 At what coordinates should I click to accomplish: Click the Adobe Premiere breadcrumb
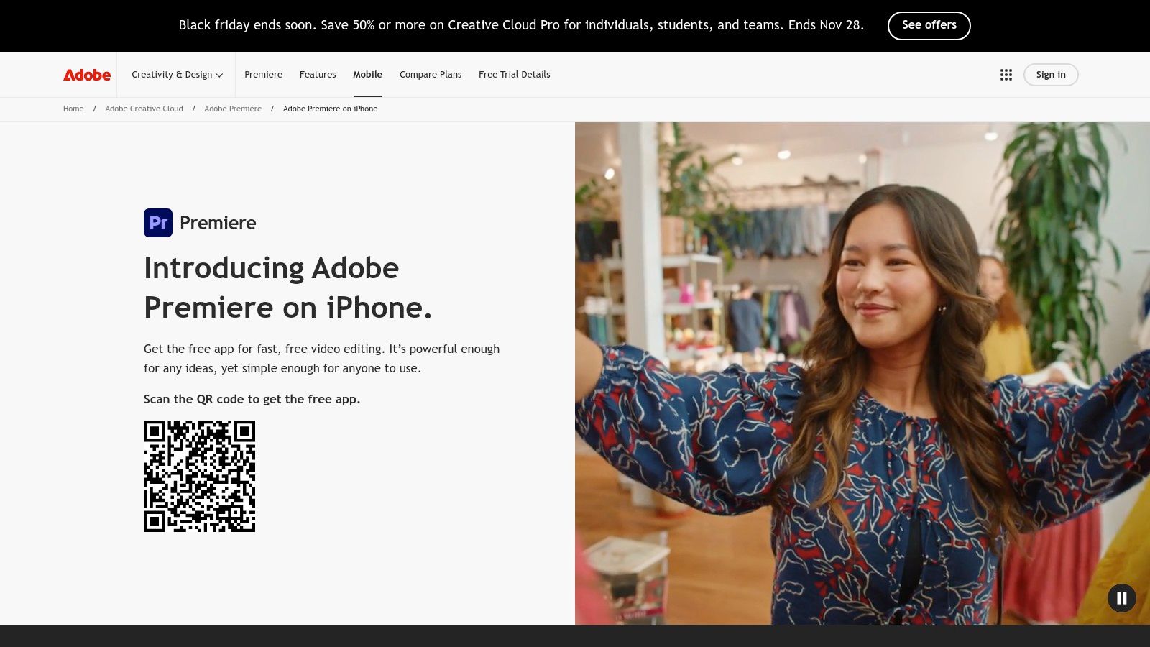[x=233, y=109]
